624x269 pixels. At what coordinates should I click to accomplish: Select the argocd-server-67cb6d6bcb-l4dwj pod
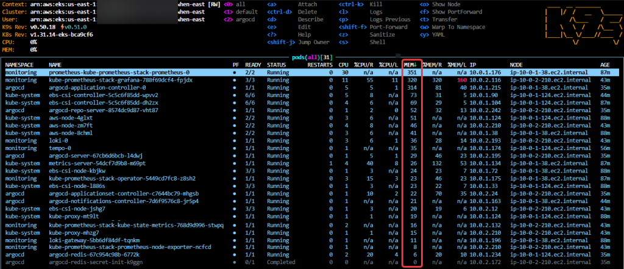tap(96, 156)
